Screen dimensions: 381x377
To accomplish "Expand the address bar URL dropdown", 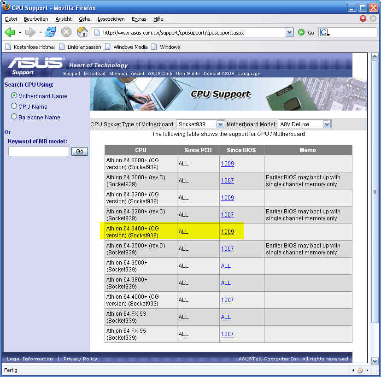I will pos(289,32).
